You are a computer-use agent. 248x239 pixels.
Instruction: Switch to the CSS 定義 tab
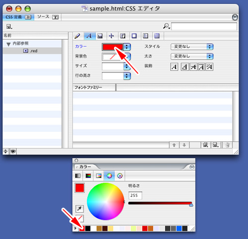(x=18, y=17)
